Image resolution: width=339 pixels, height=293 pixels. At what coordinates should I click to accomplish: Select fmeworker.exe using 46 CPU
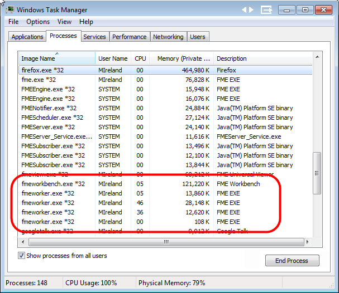click(165, 203)
